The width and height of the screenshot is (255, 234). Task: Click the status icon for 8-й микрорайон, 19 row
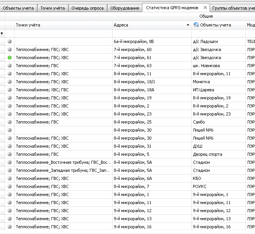point(10,98)
